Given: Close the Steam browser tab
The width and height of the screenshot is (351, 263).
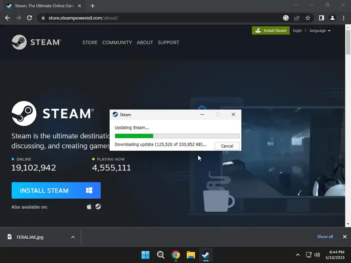Looking at the screenshot, I should [x=80, y=6].
